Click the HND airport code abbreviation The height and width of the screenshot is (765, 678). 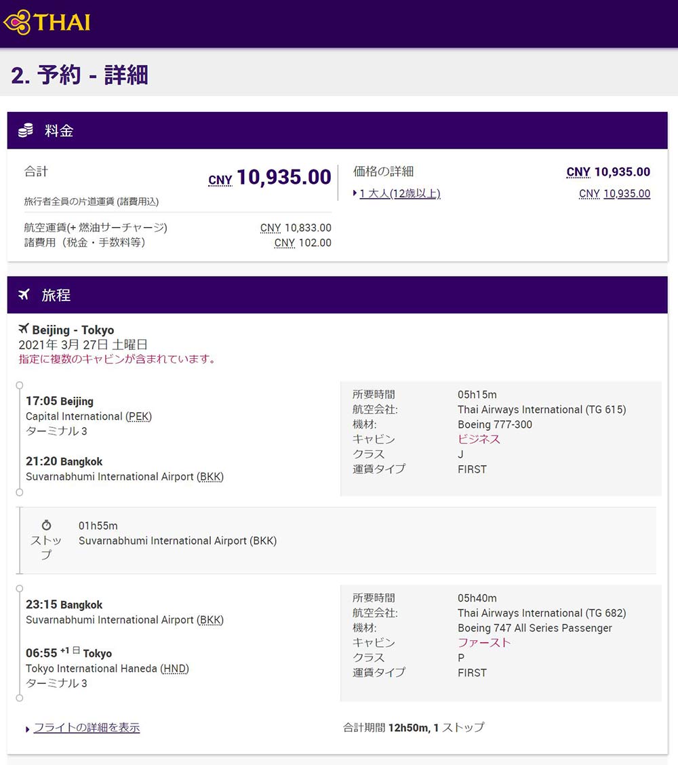point(175,669)
